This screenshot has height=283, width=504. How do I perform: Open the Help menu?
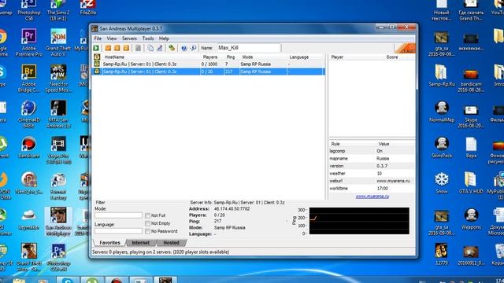point(164,39)
